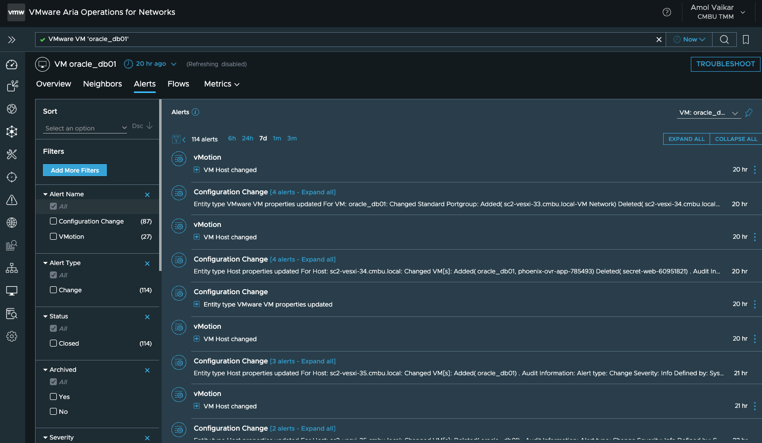Image resolution: width=762 pixels, height=443 pixels.
Task: Open options menu for first vMotion alert
Action: (x=755, y=170)
